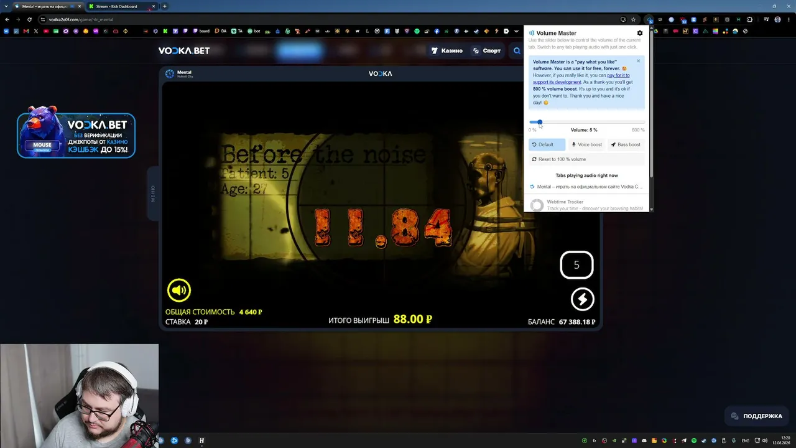Open the YouTube bookmark
The image size is (796, 448).
click(46, 31)
